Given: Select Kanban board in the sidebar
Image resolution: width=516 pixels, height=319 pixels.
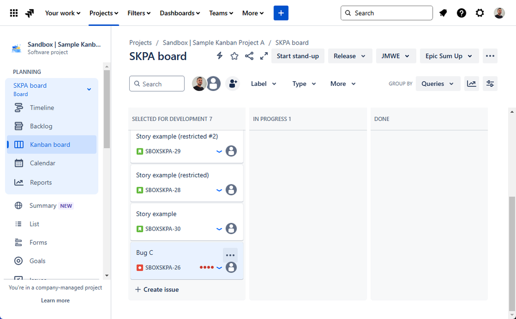Looking at the screenshot, I should (52, 145).
